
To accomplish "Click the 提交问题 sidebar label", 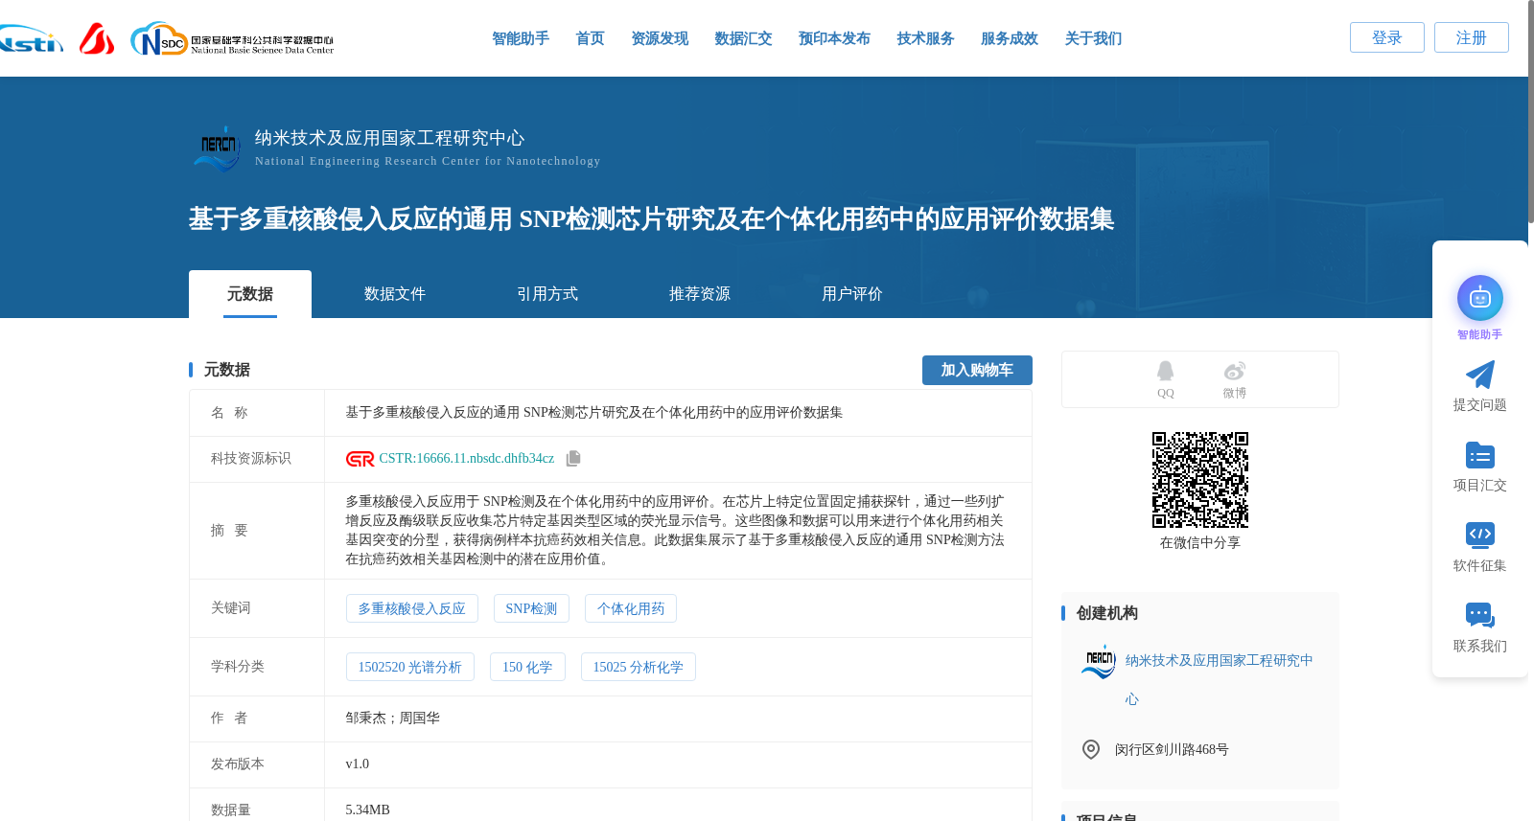I will pyautogui.click(x=1480, y=405).
